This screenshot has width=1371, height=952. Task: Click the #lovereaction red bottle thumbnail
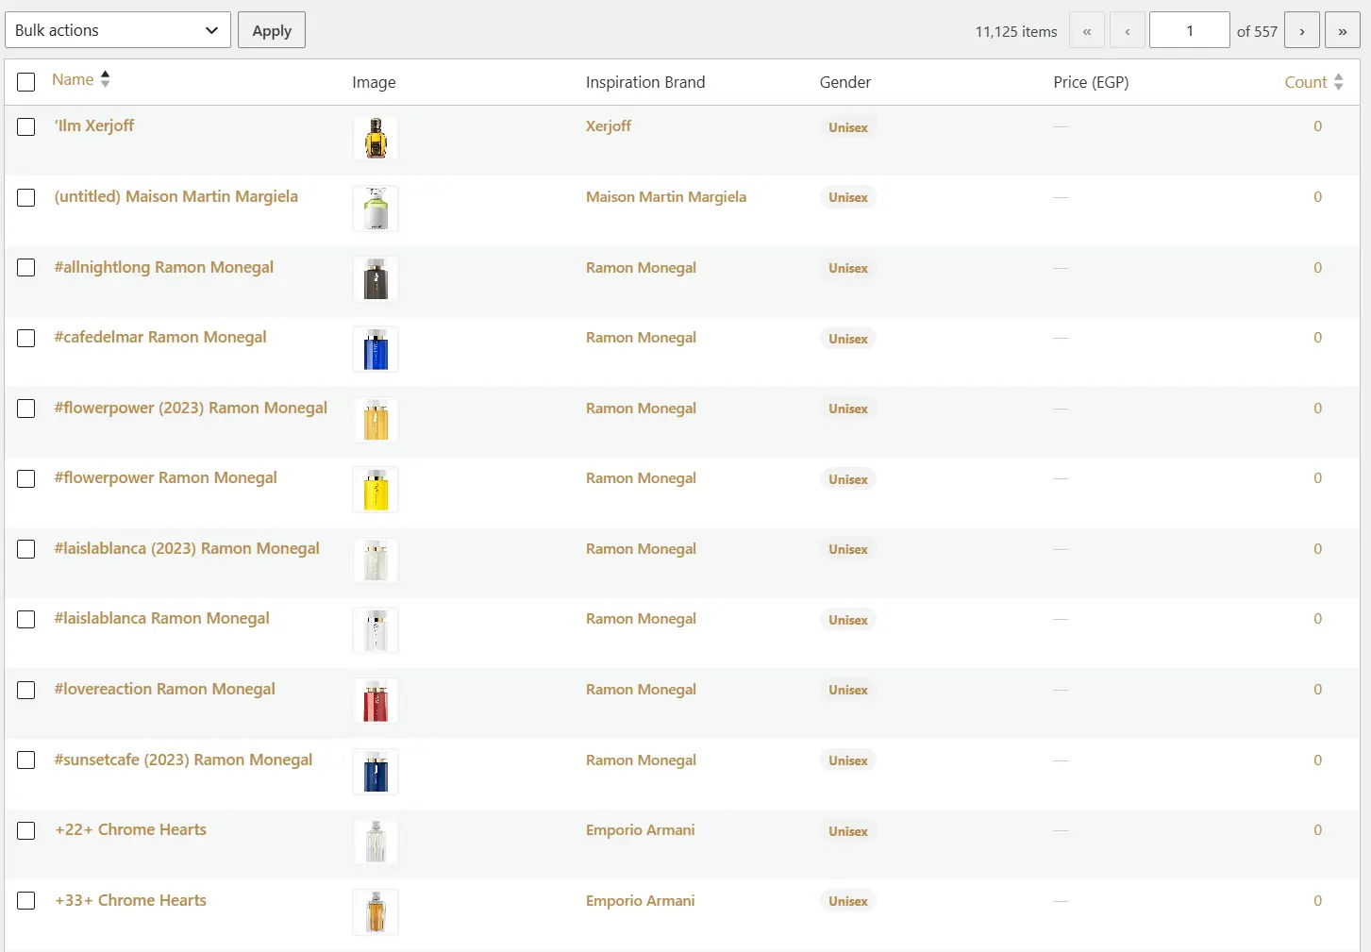pos(376,701)
